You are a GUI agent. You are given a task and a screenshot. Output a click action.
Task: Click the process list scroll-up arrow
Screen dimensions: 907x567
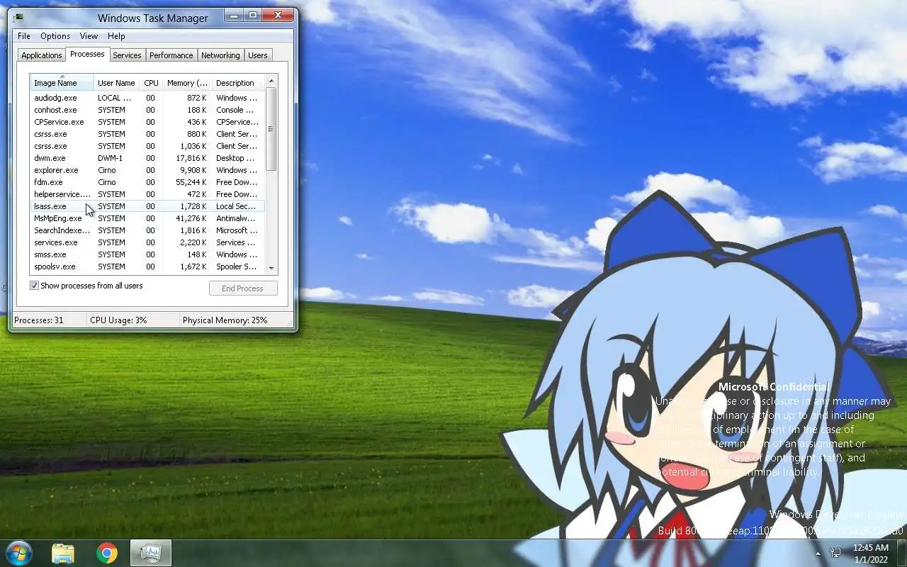(271, 81)
